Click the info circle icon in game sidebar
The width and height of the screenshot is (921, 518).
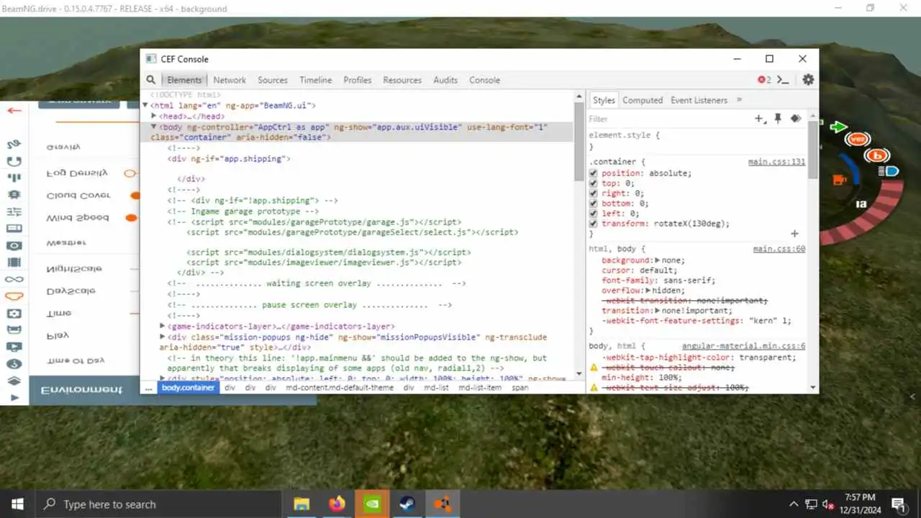tap(14, 364)
